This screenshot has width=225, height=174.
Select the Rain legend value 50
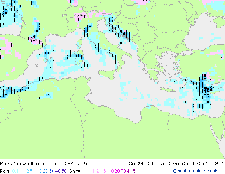point(64,171)
